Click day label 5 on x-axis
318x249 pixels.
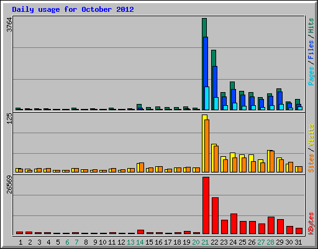(x=58, y=242)
